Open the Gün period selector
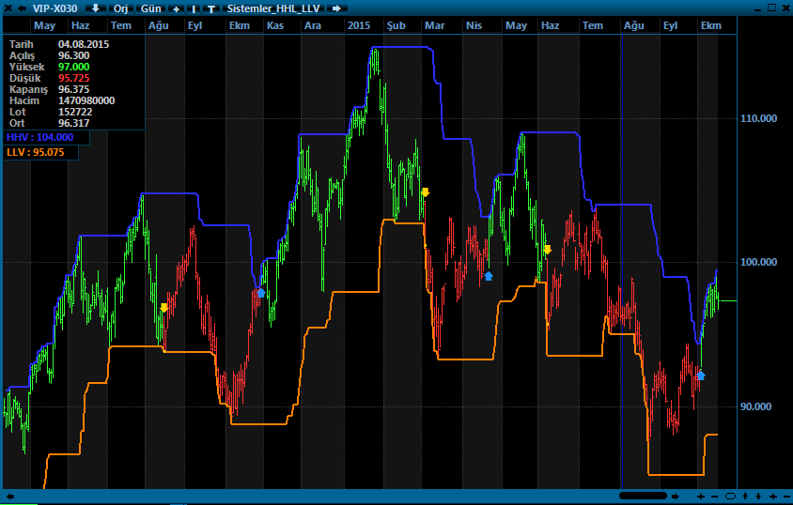The image size is (793, 505). [150, 8]
